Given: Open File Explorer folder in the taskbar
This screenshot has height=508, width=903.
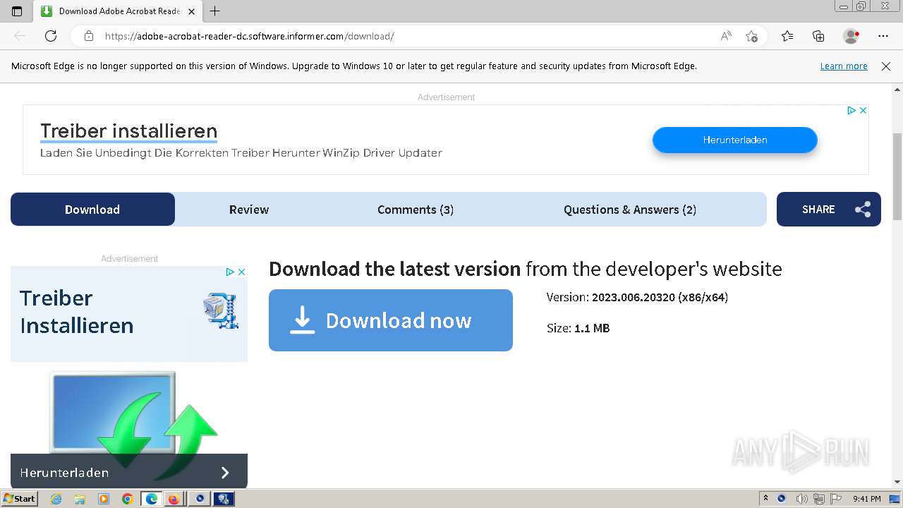Looking at the screenshot, I should click(80, 499).
